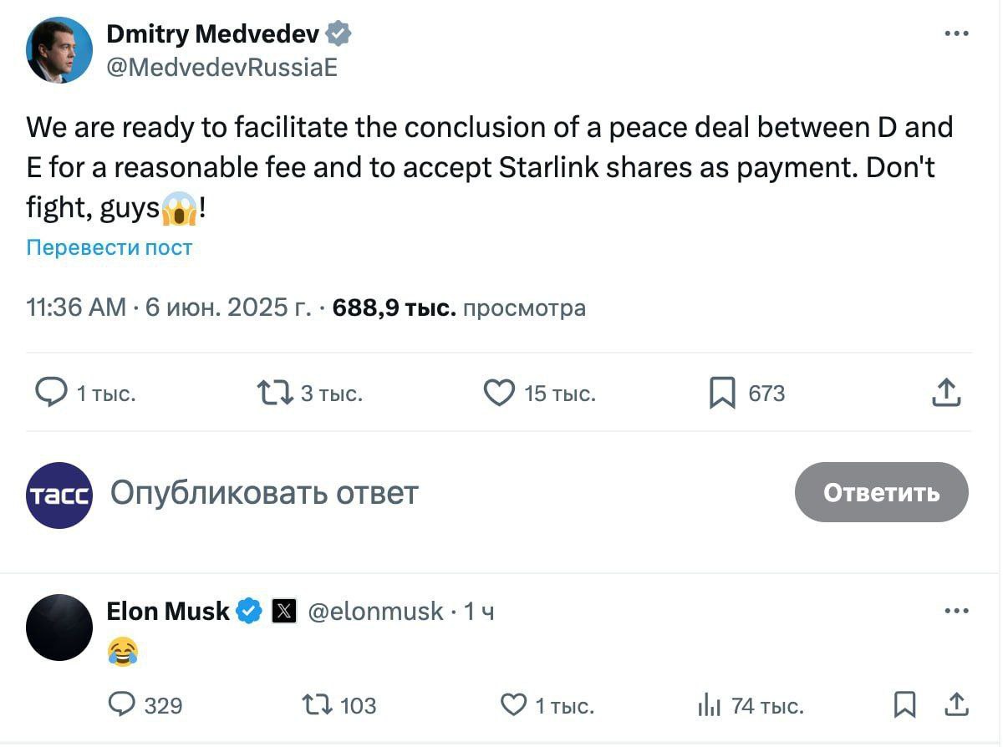View analytics for Elon Musk's reply
The height and width of the screenshot is (747, 1003).
coord(708,706)
